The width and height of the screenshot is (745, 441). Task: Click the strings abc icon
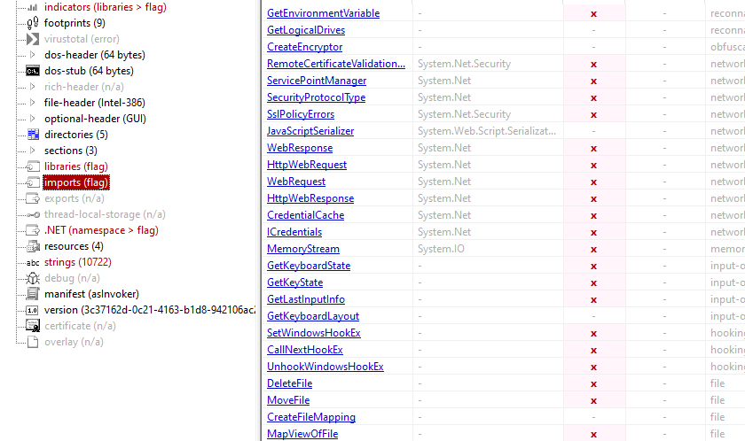click(33, 263)
